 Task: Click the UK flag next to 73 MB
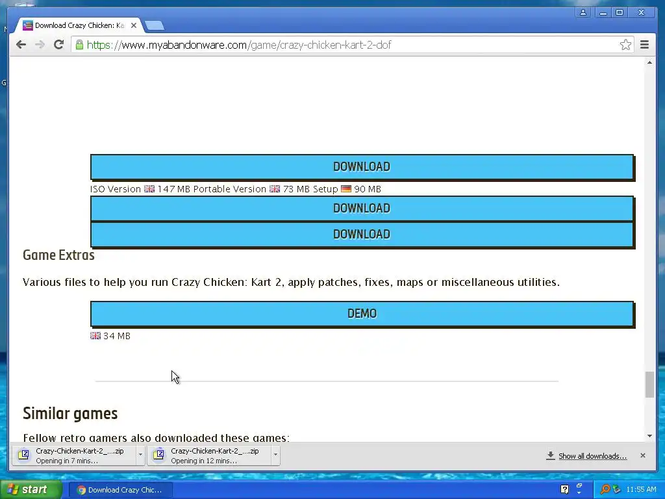tap(275, 189)
